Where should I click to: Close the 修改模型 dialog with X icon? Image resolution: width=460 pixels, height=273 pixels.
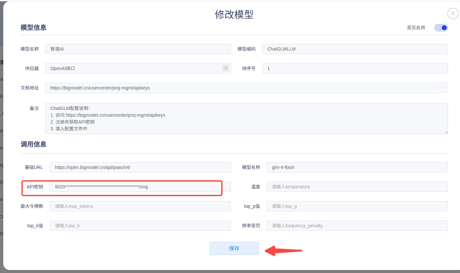tap(453, 14)
